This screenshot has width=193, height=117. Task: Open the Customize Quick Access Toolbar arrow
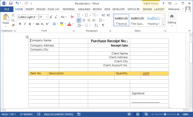coord(31,3)
